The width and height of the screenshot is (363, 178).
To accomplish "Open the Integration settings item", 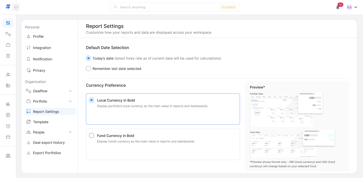I will click(x=42, y=48).
